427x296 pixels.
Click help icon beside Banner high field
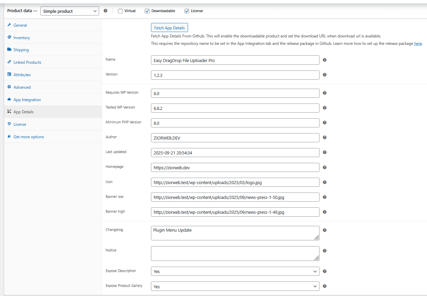[x=325, y=212]
